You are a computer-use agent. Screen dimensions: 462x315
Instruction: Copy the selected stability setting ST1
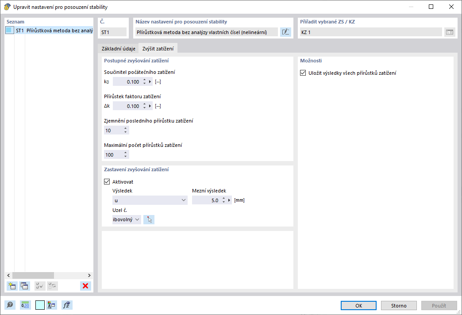click(25, 286)
